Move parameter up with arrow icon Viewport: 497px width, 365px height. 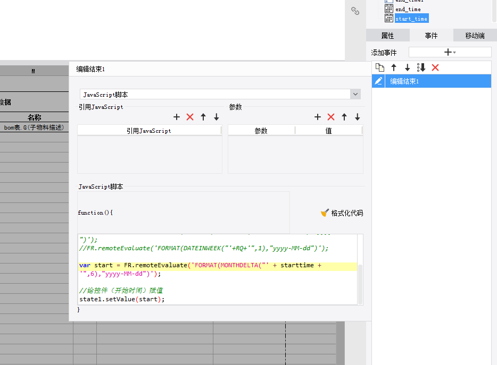click(x=344, y=117)
